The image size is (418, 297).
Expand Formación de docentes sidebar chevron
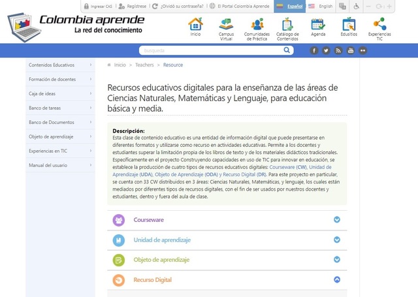91,79
